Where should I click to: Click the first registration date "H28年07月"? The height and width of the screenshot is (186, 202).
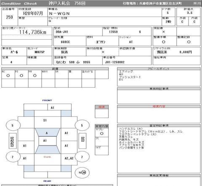click(x=33, y=13)
